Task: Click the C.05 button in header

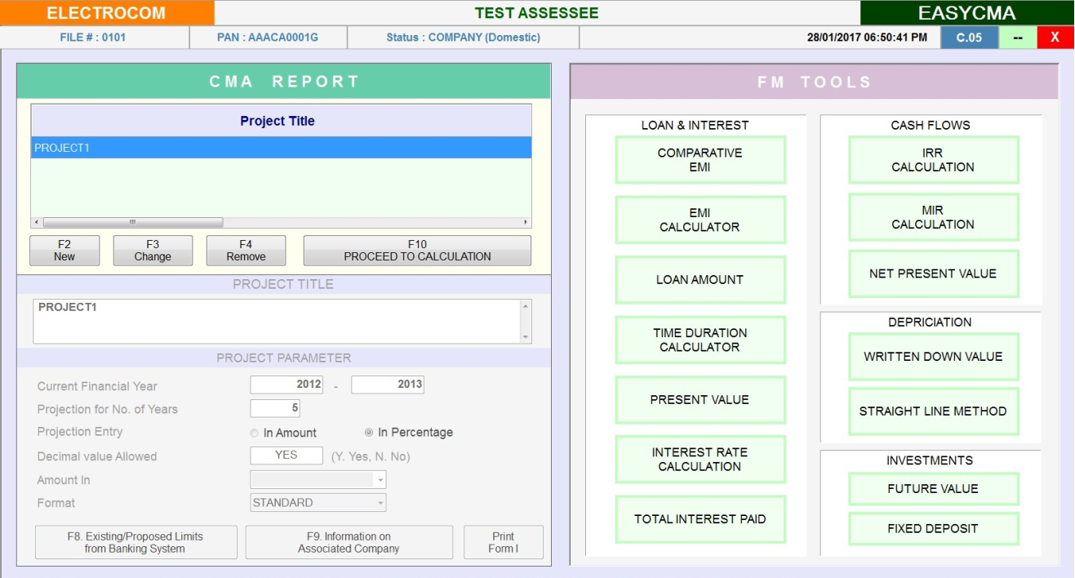Action: coord(969,38)
